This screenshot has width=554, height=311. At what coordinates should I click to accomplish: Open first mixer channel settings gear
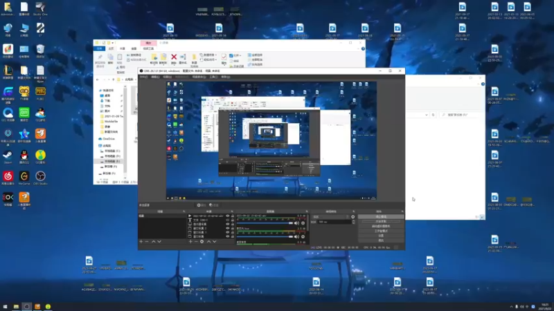[303, 223]
